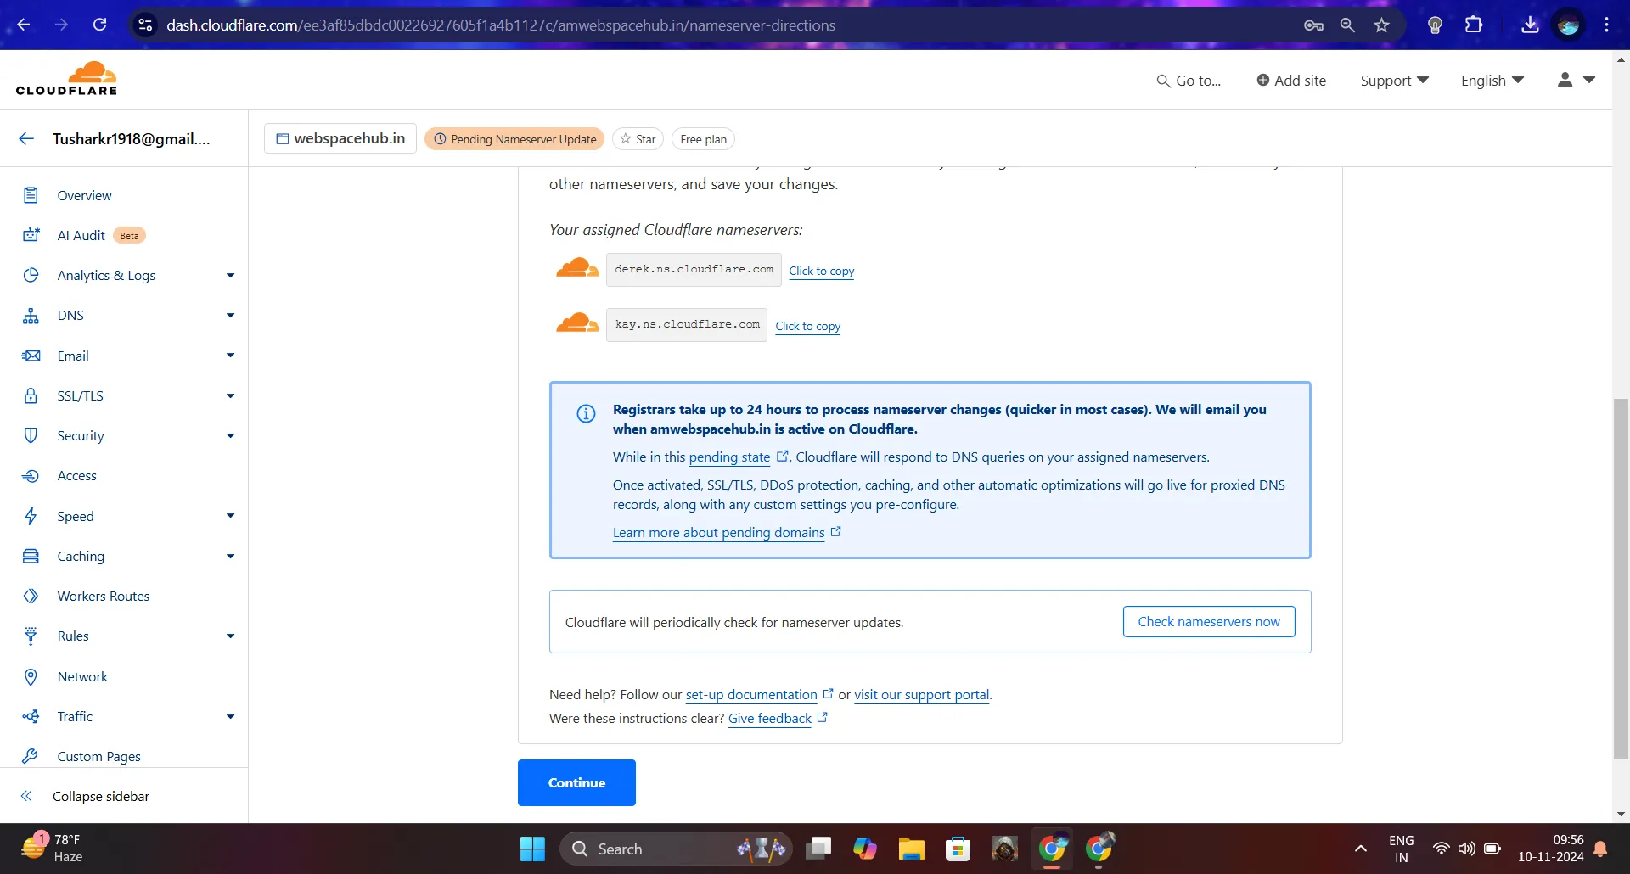1630x874 pixels.
Task: Expand the Traffic section arrow
Action: pyautogui.click(x=230, y=716)
